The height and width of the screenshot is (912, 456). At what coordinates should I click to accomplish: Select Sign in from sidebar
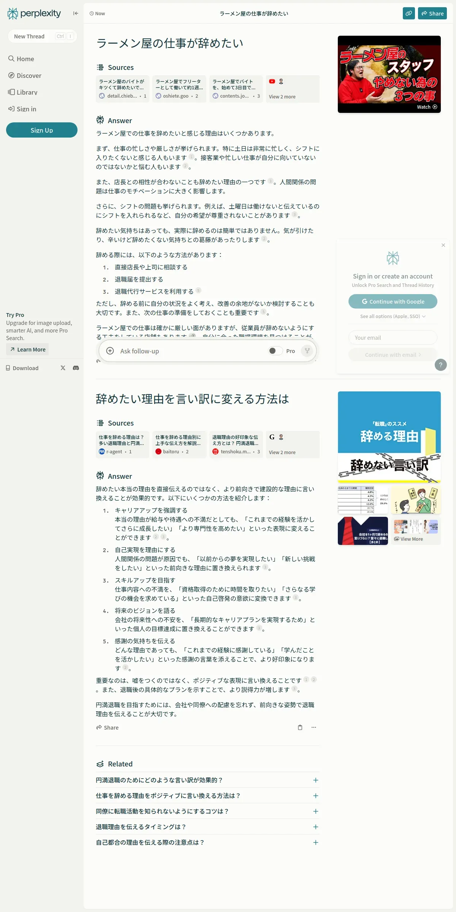pos(22,109)
